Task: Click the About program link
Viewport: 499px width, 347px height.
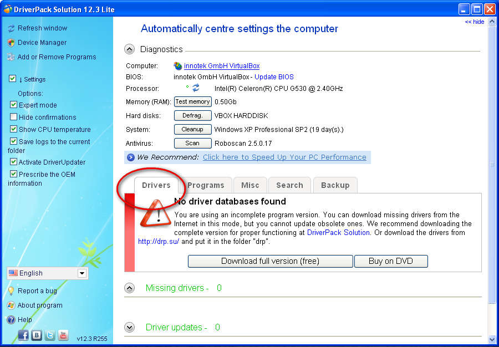Action: [40, 305]
